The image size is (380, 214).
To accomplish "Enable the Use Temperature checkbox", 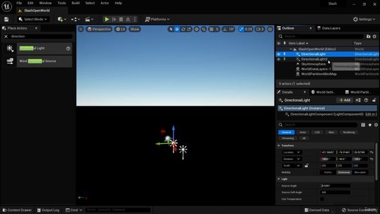I will click(322, 199).
